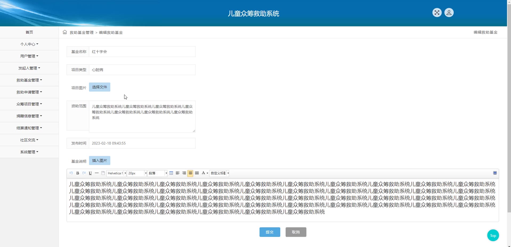Open the Helvetica font family dropdown
Screen dimensions: 511x247
tap(116, 173)
